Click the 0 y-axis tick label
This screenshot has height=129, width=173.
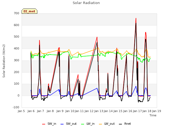click(18, 96)
